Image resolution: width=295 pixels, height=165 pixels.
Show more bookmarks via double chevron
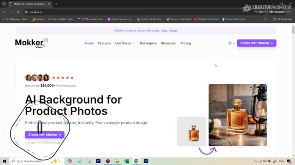(265, 19)
